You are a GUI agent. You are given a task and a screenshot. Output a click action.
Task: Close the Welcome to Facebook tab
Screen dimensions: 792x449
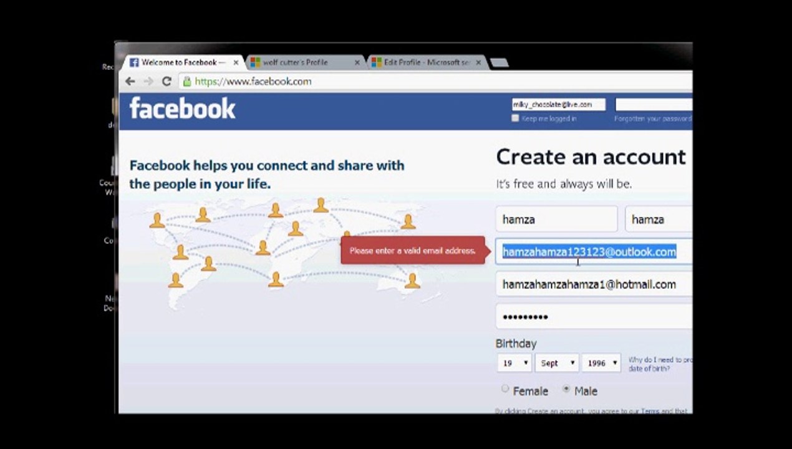click(236, 62)
